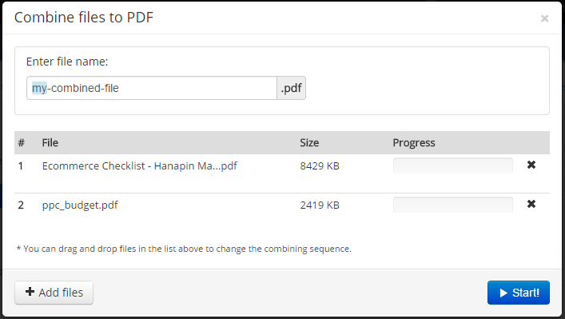Click the Size column header

point(309,143)
